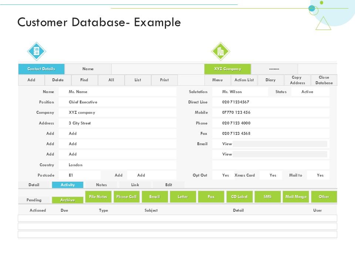The width and height of the screenshot is (355, 266).
Task: Click the green Phone Call button
Action: pyautogui.click(x=126, y=197)
